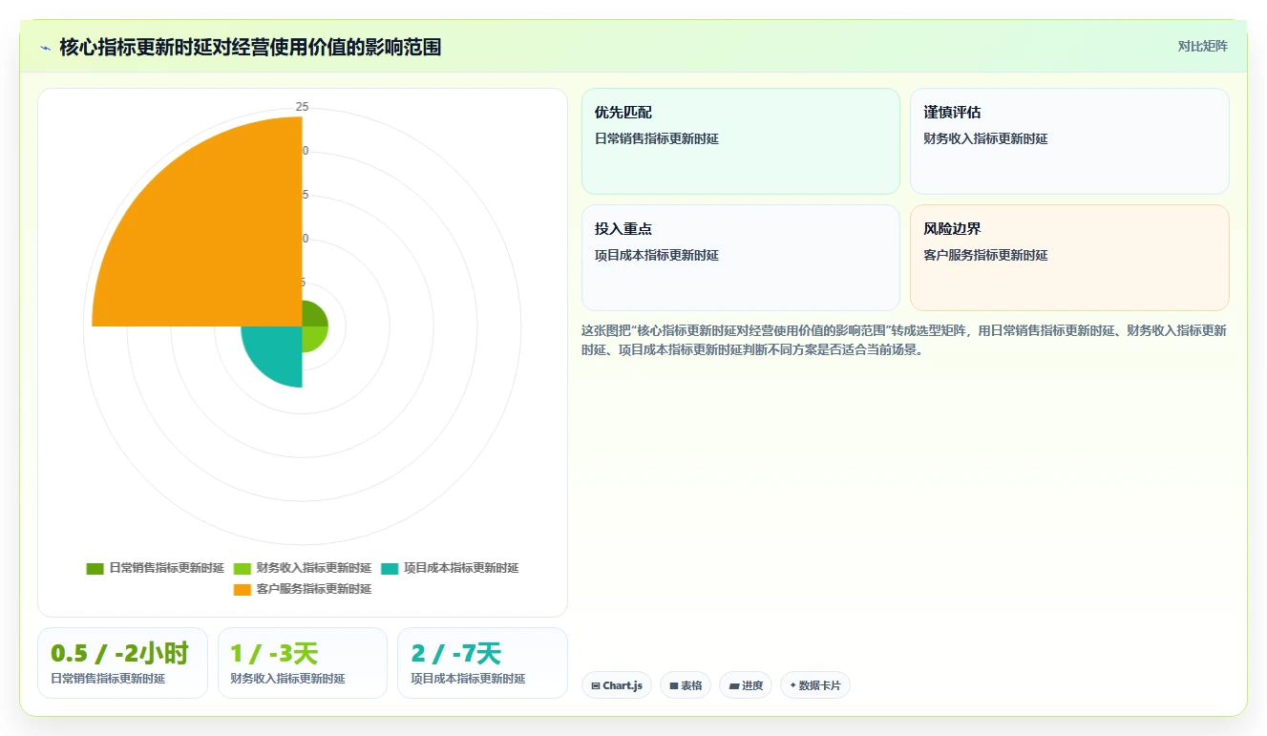1267x736 pixels.
Task: Click the light green chart segment
Action: point(313,337)
